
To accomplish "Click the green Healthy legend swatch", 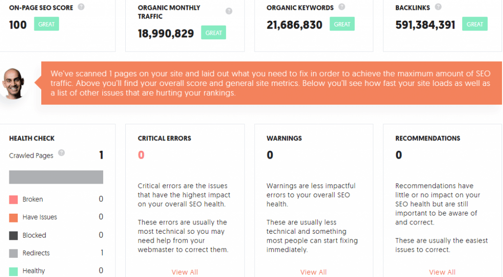I will click(13, 272).
